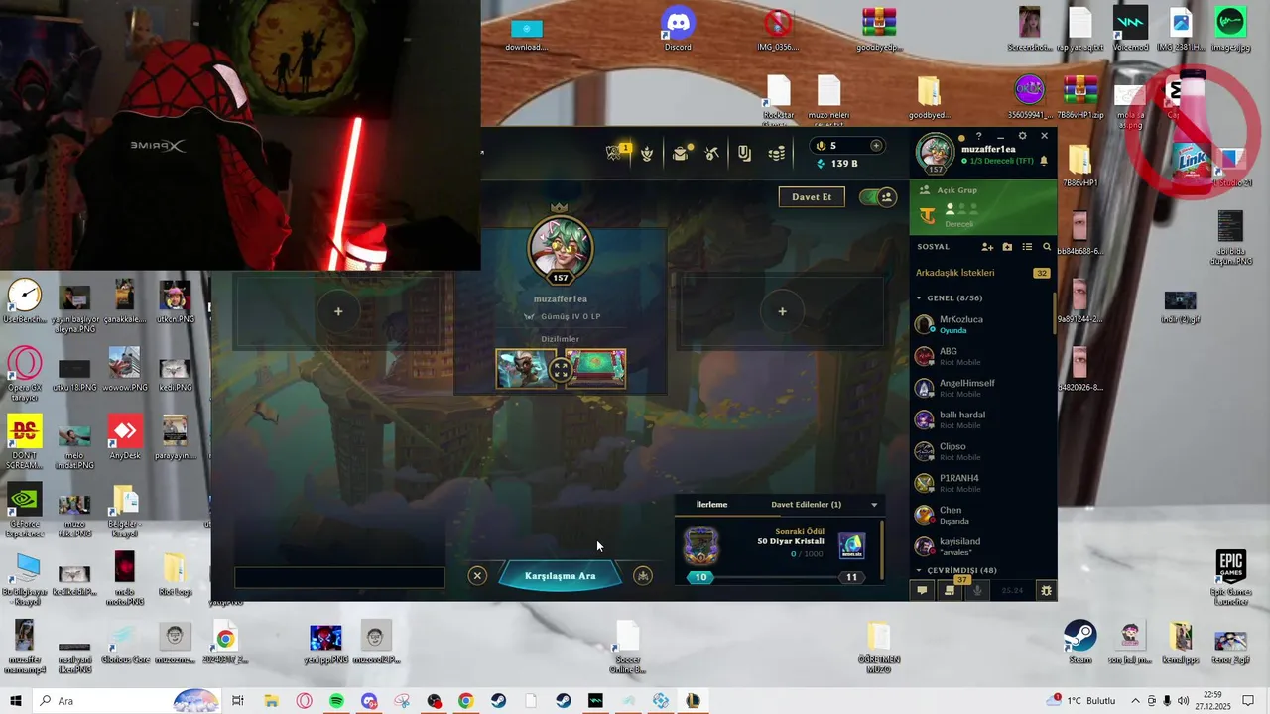Click the Little Legend loadout thumbnail
This screenshot has width=1270, height=714.
[525, 369]
